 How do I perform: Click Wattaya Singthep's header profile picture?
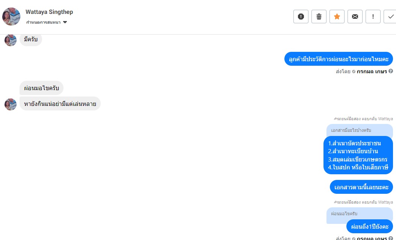tap(11, 17)
